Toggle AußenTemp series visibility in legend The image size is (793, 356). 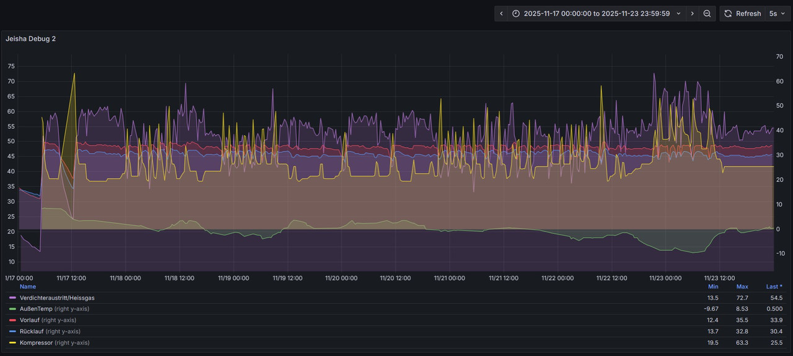[x=37, y=309]
